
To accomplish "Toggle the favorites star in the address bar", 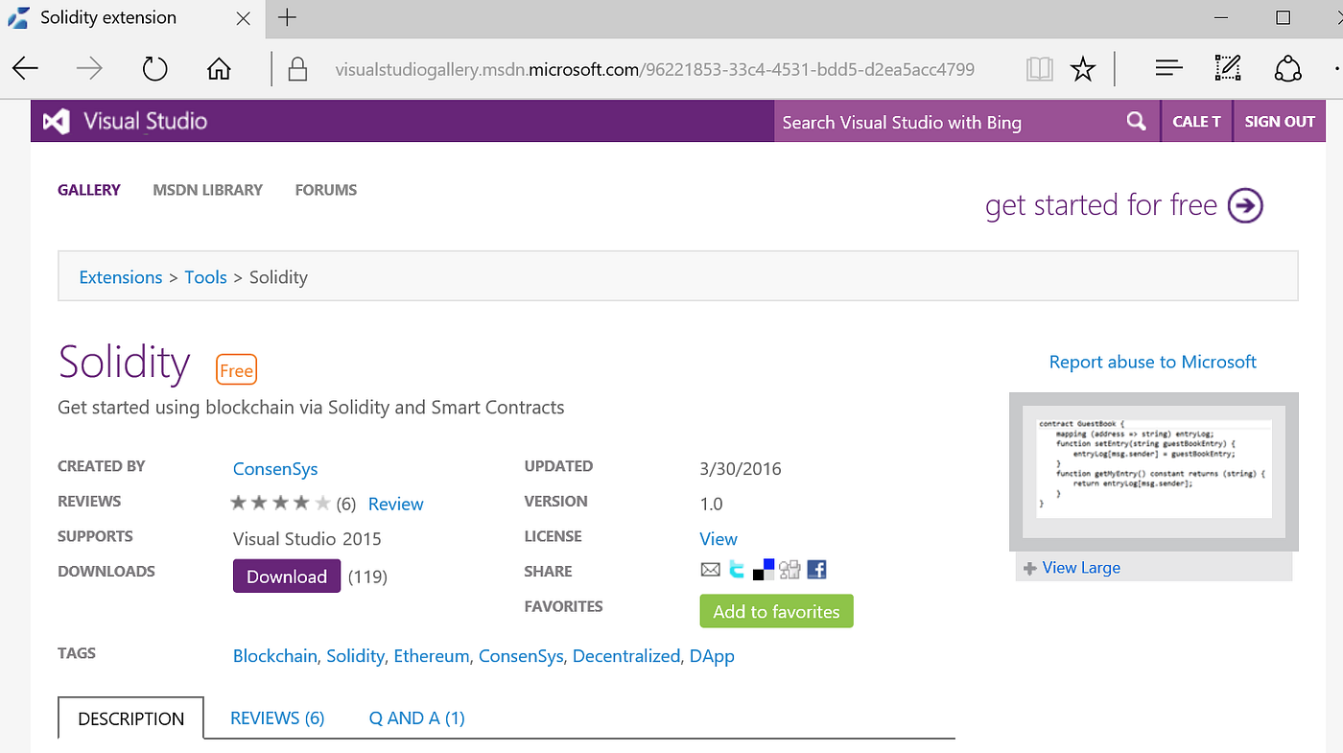I will [x=1083, y=67].
